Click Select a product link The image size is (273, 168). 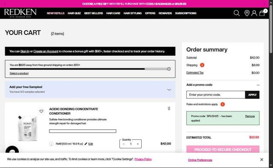coord(19,73)
